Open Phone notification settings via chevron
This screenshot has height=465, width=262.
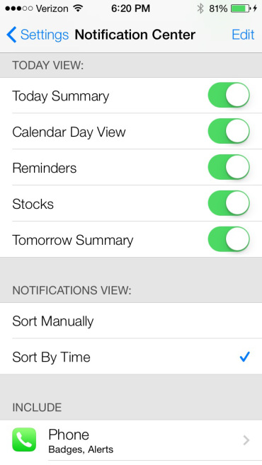click(246, 440)
